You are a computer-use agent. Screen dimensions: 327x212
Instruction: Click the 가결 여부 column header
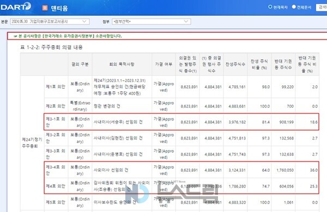point(163,64)
